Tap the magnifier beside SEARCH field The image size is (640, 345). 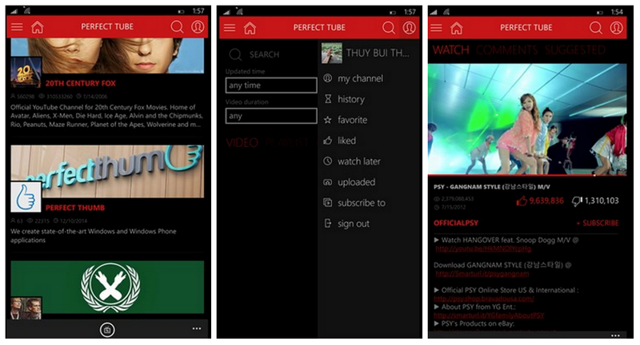pyautogui.click(x=235, y=54)
